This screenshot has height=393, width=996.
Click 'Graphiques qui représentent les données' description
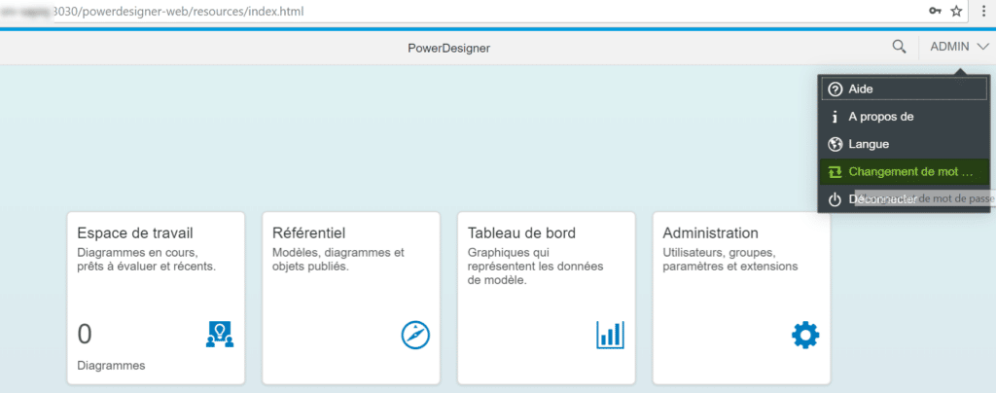pyautogui.click(x=536, y=266)
